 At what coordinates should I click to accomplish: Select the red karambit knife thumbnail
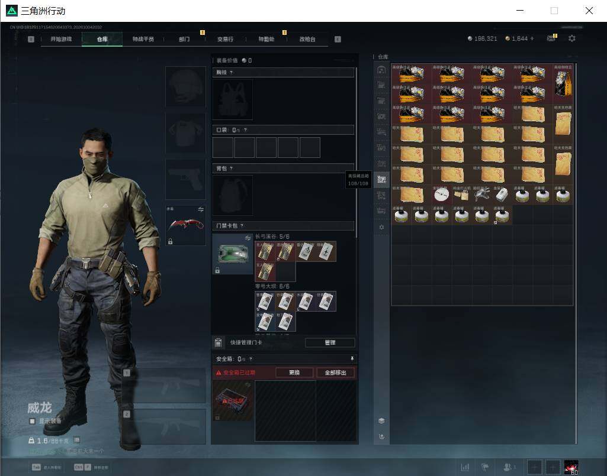click(185, 225)
